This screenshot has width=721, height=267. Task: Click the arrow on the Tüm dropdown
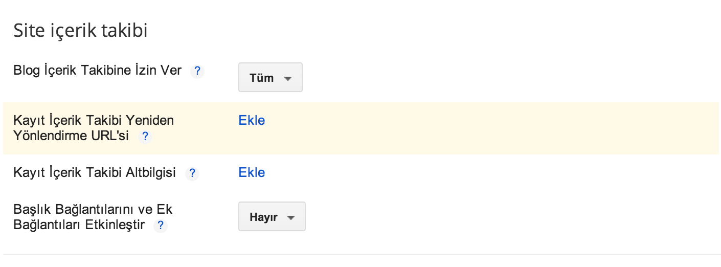point(287,79)
